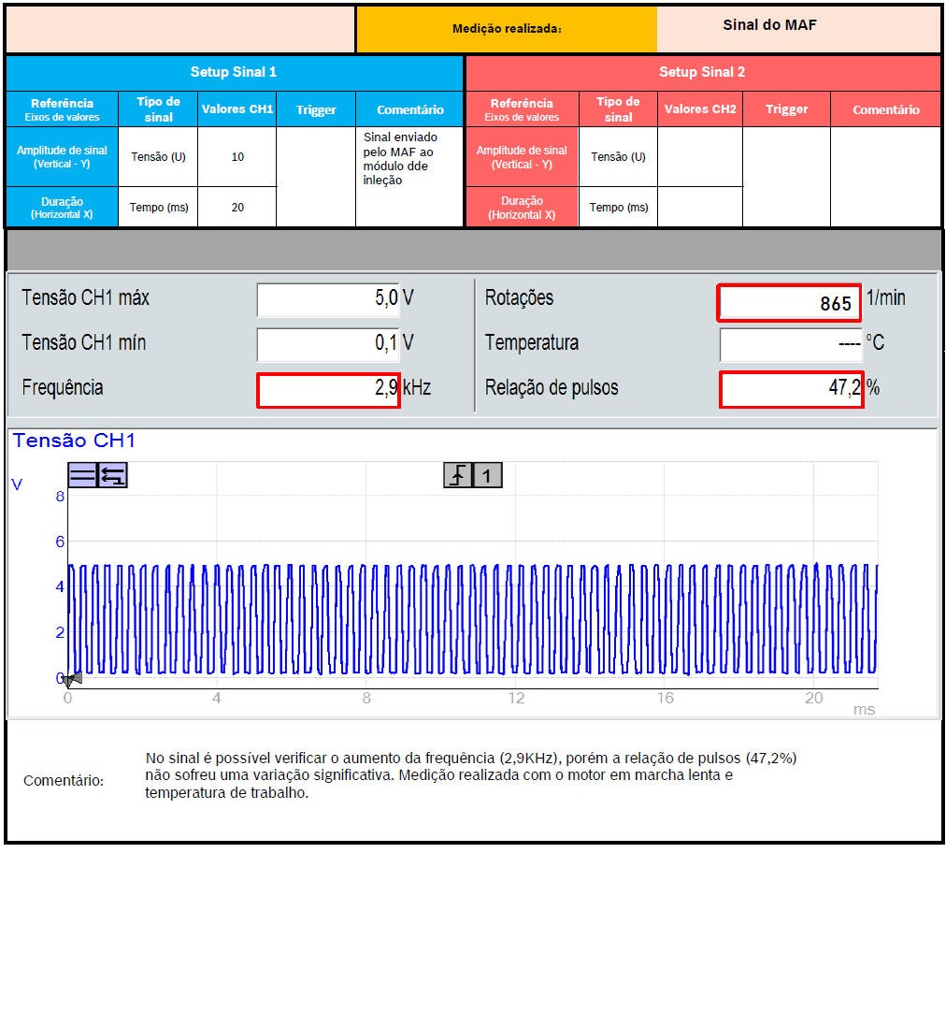The width and height of the screenshot is (946, 1012).
Task: Click the Setup Sinal 2 header
Action: click(702, 72)
